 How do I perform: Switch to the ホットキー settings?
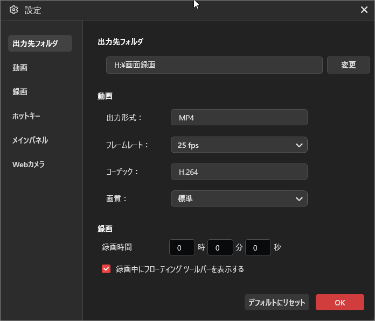[x=26, y=116]
